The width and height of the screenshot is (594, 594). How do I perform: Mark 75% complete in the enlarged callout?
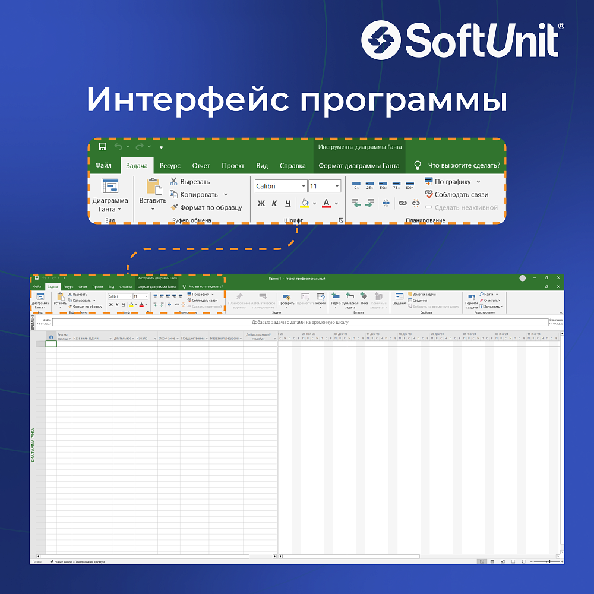click(396, 185)
